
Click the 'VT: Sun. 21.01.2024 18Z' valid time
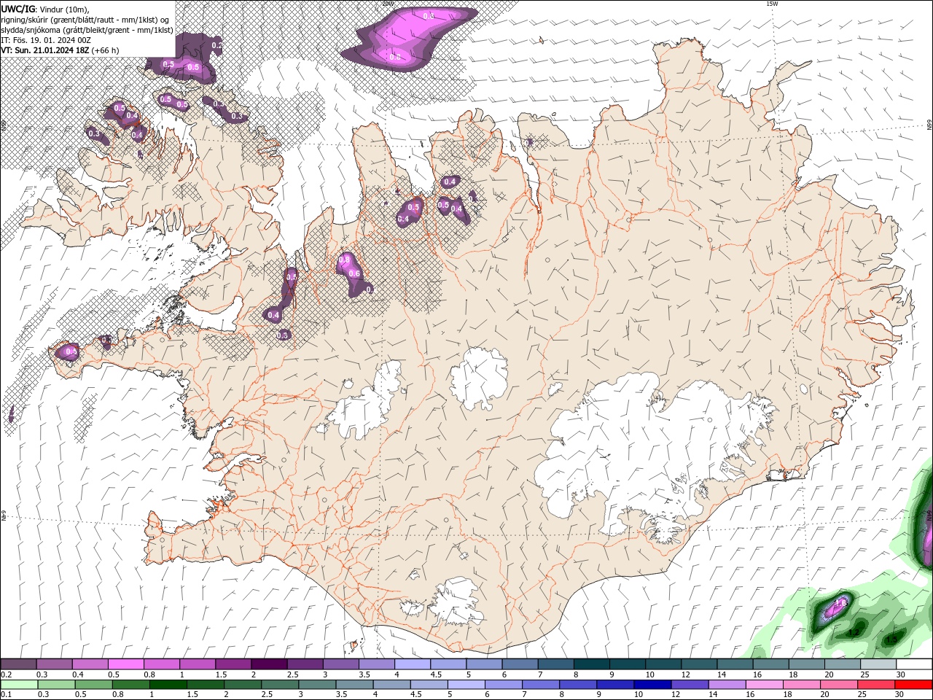(44, 50)
